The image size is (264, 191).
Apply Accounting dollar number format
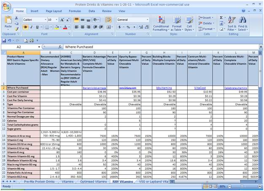tap(119, 27)
